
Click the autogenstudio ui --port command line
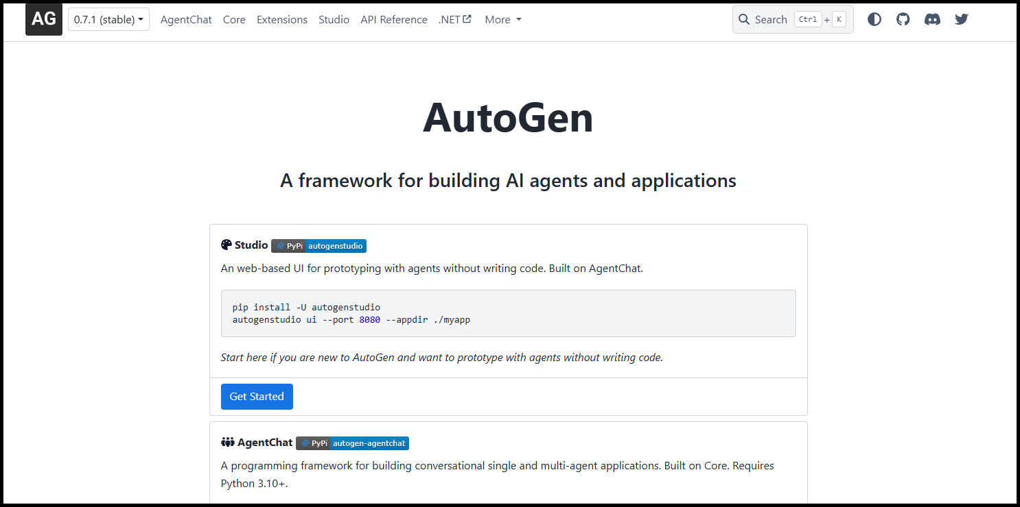pos(351,319)
